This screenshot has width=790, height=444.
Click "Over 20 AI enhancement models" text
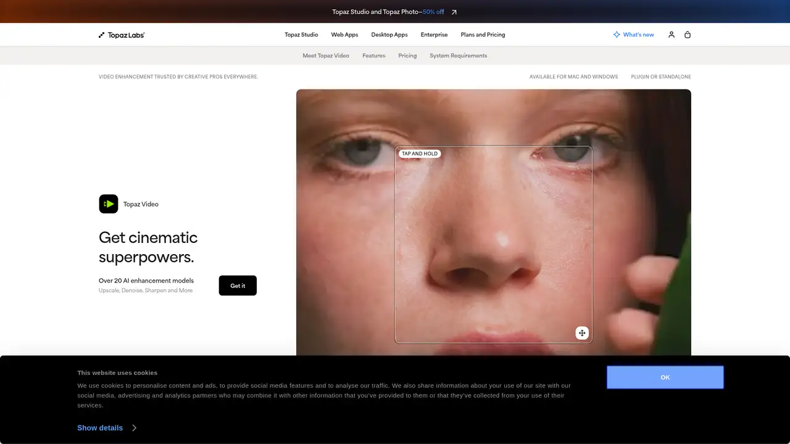coord(146,281)
